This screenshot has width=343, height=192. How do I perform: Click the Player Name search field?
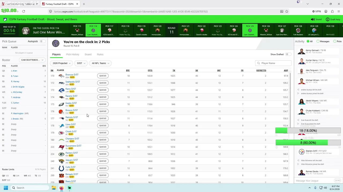click(x=273, y=63)
